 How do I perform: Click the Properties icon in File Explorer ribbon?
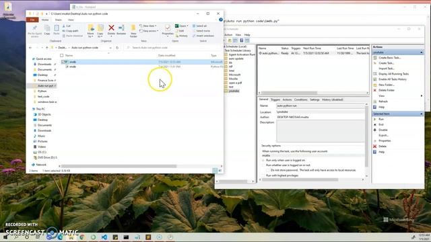pos(168,30)
